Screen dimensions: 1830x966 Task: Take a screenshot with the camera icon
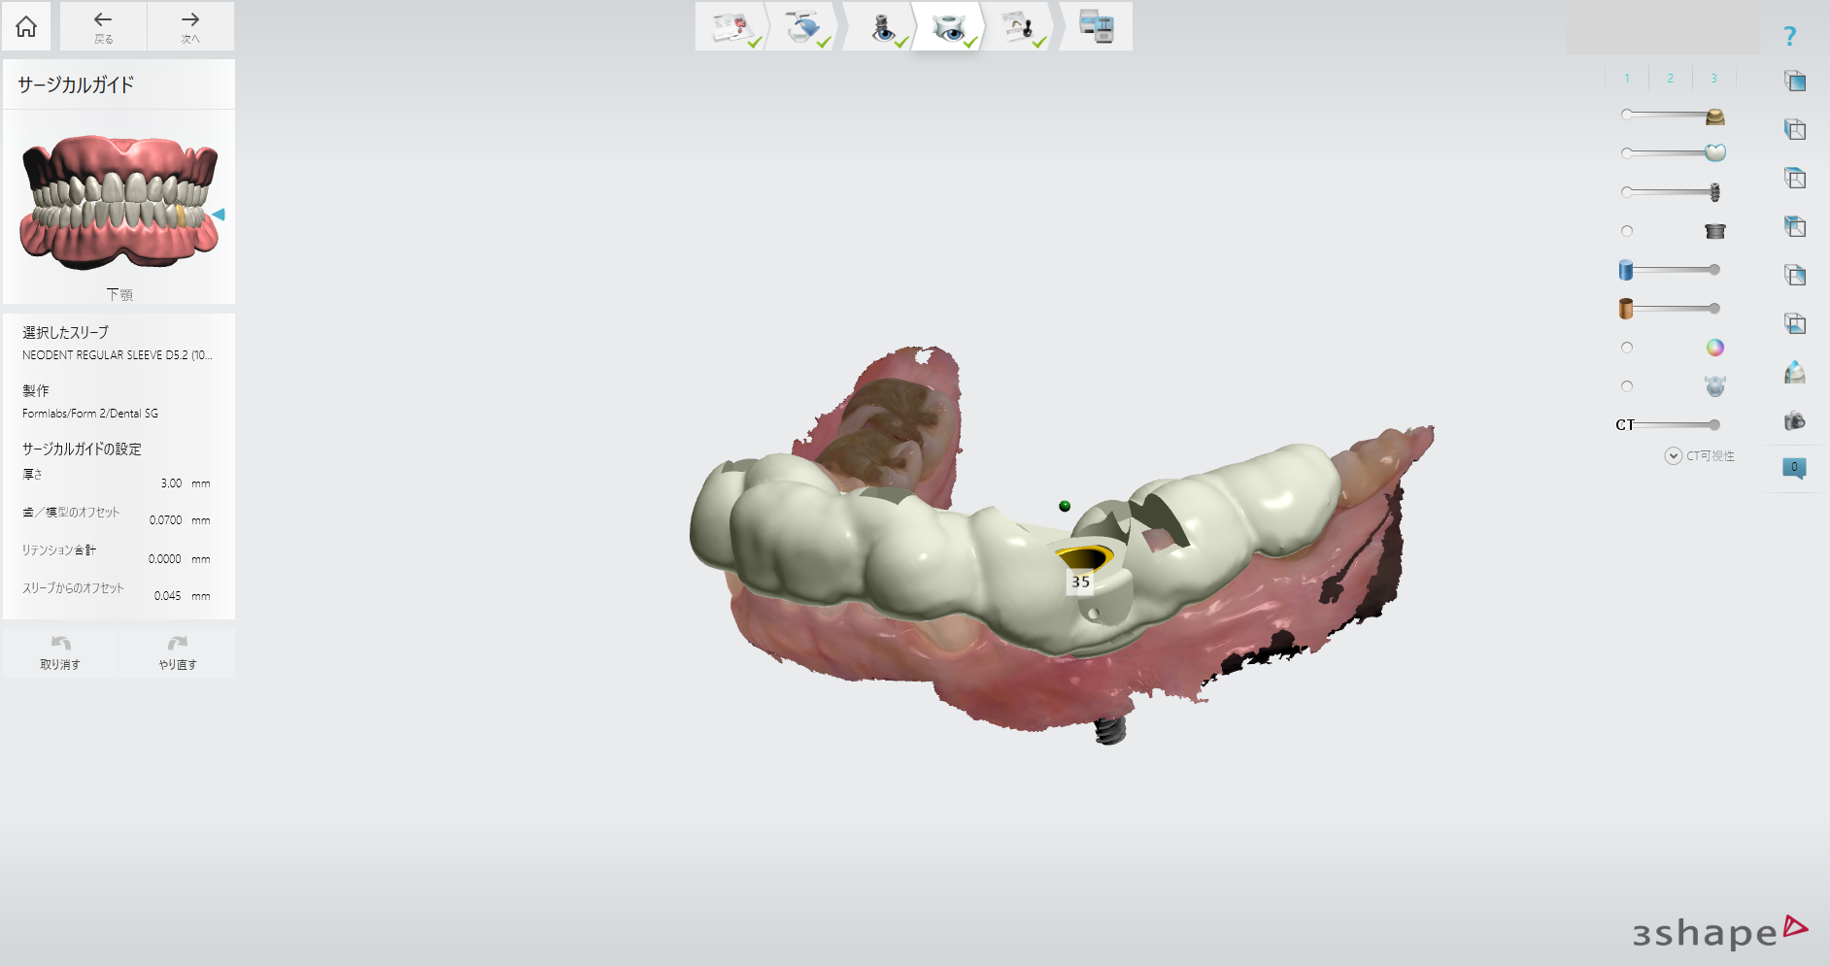1794,420
